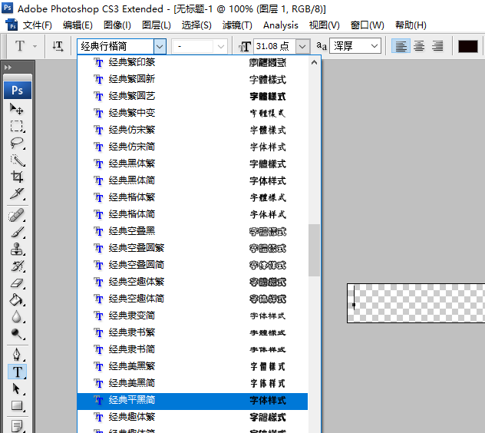Screen dimensions: 485x433
Task: Open the 文件(F) menu
Action: point(37,25)
